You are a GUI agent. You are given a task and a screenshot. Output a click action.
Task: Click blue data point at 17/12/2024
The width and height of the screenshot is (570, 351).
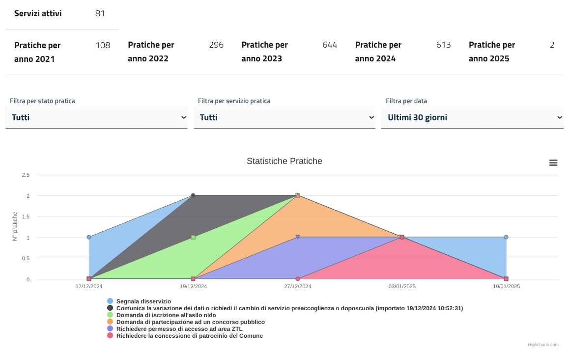pos(89,237)
